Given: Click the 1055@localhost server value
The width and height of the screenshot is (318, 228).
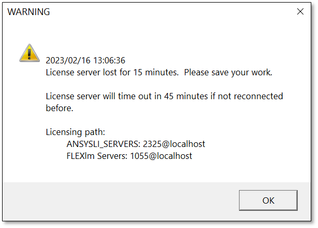Looking at the screenshot, I should tap(161, 156).
